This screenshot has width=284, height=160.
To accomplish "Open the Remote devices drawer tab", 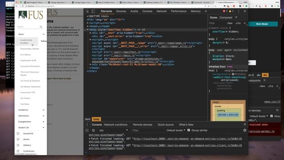I will 142,124.
